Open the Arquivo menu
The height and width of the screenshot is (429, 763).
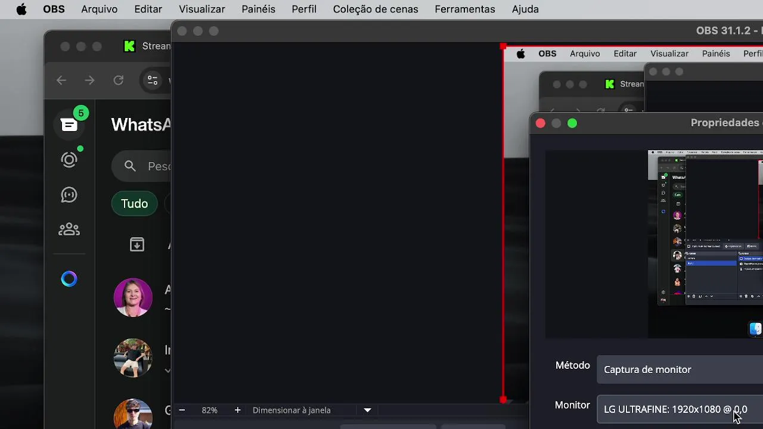tap(100, 10)
